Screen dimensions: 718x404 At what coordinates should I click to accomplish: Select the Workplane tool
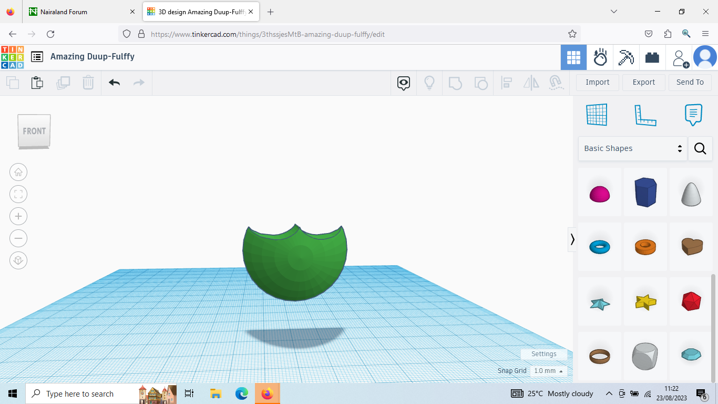click(x=597, y=115)
